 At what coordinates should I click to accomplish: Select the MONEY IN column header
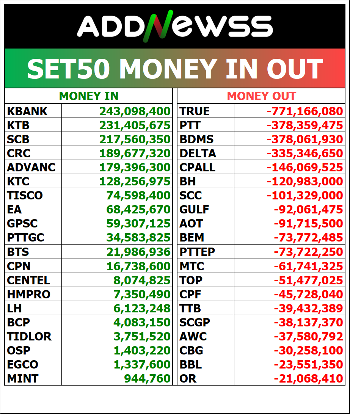pos(89,96)
